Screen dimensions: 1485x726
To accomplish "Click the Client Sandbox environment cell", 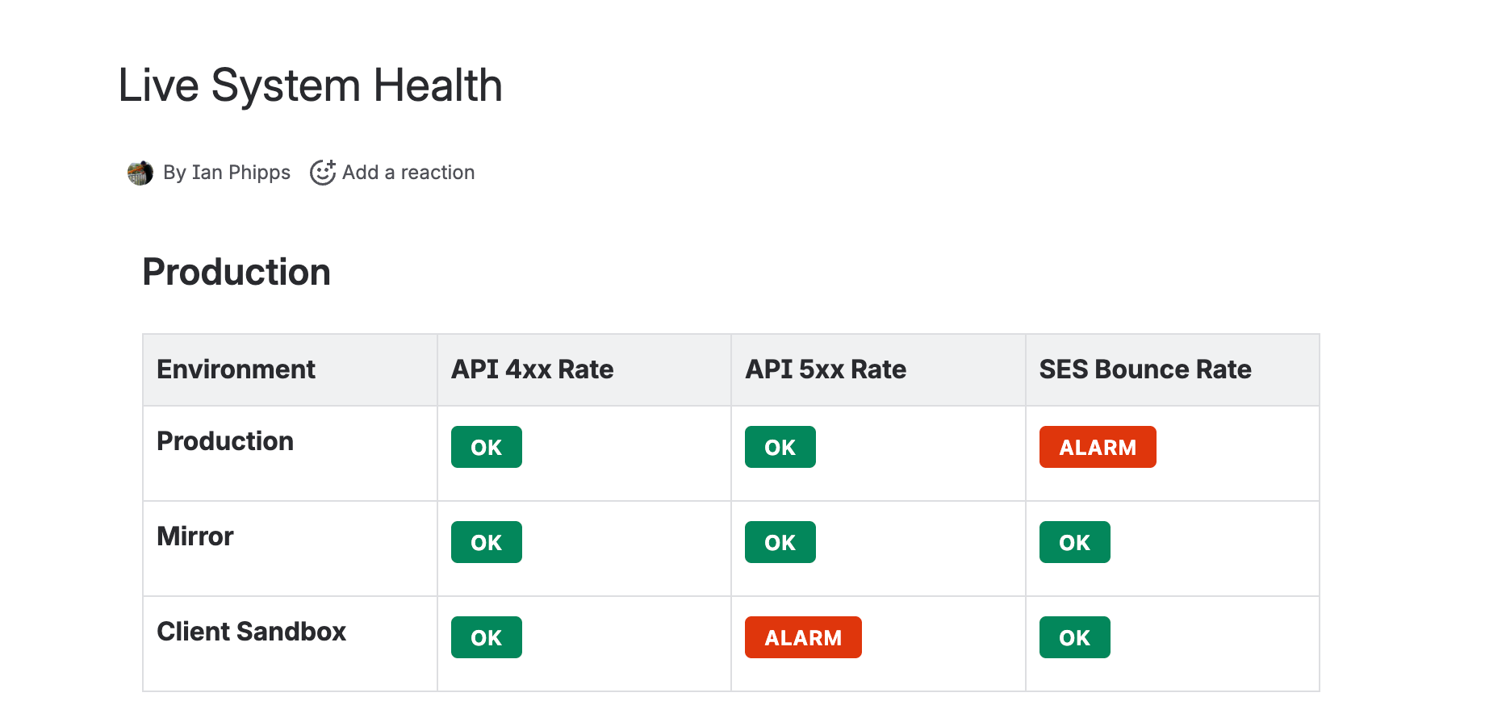I will click(x=251, y=632).
